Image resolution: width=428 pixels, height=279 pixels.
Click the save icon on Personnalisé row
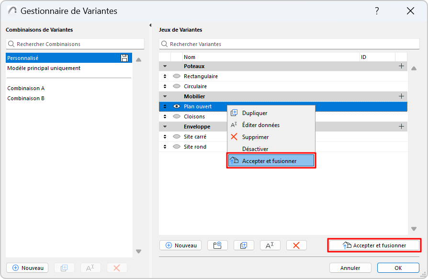pos(124,58)
